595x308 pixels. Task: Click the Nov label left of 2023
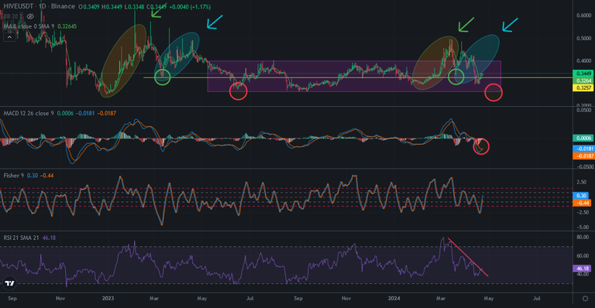[60, 299]
